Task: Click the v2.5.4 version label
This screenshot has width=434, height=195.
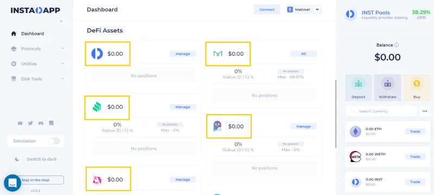Action: coord(35,191)
